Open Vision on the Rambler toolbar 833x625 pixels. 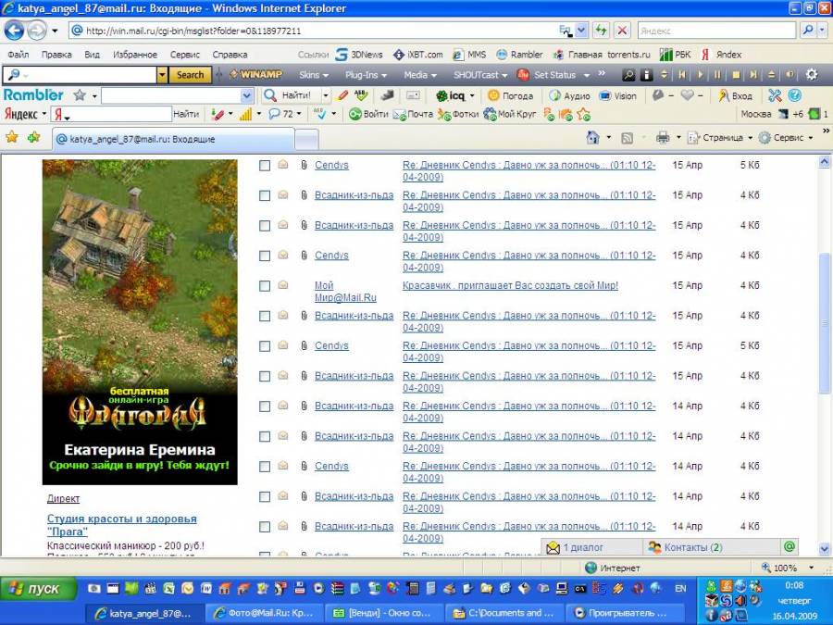click(617, 95)
